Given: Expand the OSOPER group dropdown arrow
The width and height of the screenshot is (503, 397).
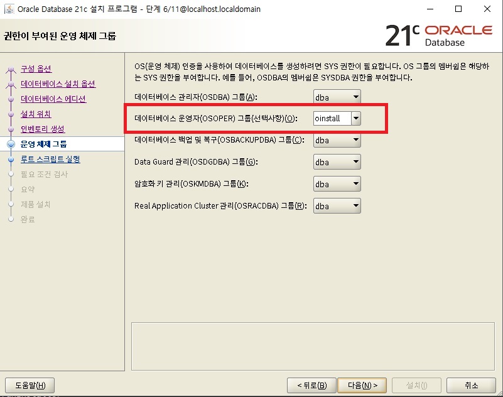Looking at the screenshot, I should tap(356, 119).
